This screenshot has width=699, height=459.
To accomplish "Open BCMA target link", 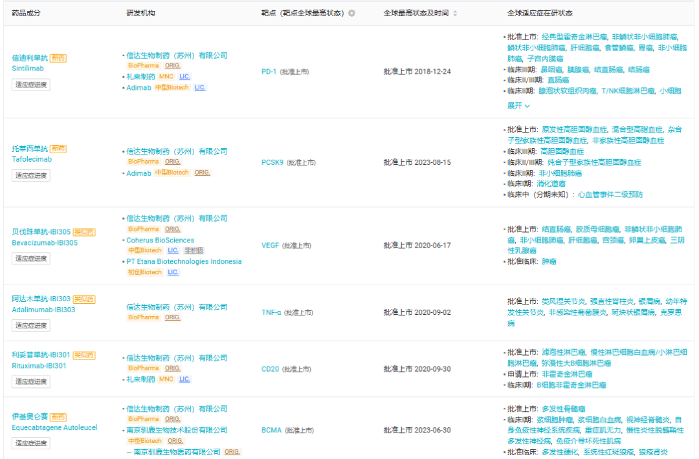I will click(x=271, y=430).
